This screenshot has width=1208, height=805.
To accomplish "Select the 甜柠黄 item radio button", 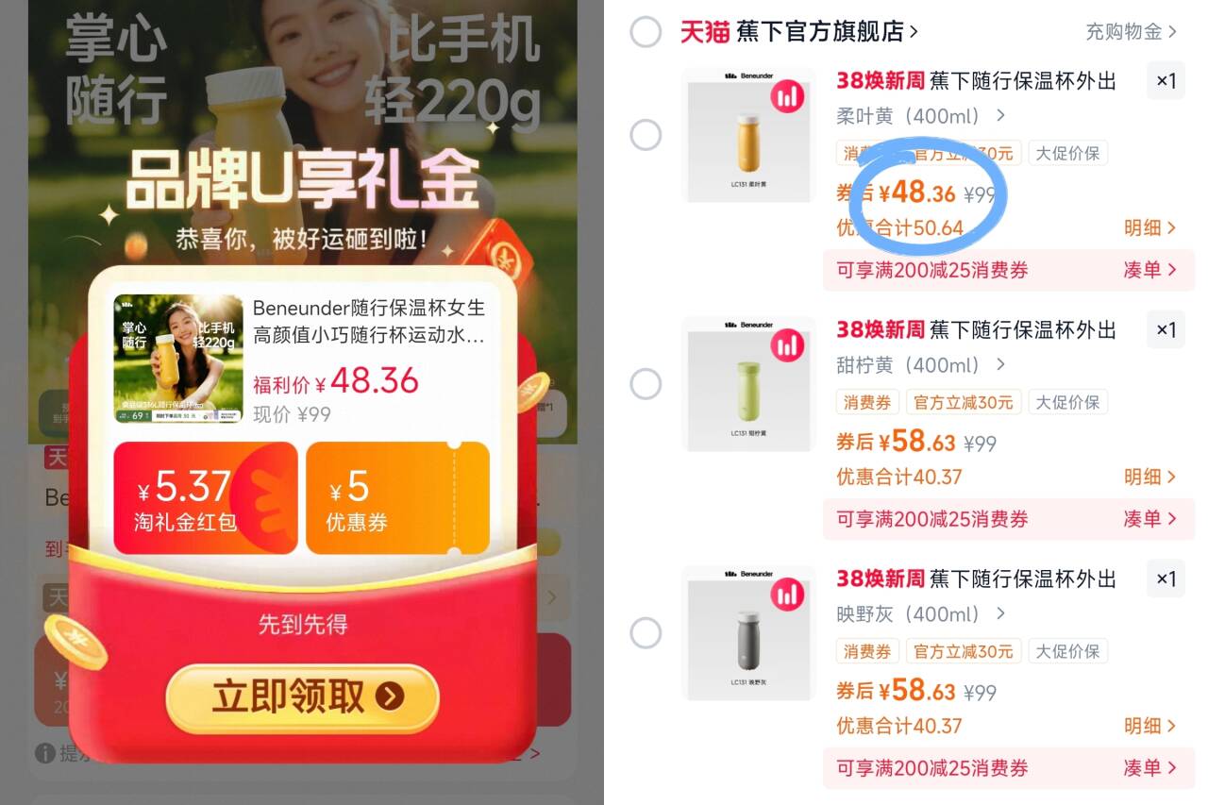I will click(646, 384).
